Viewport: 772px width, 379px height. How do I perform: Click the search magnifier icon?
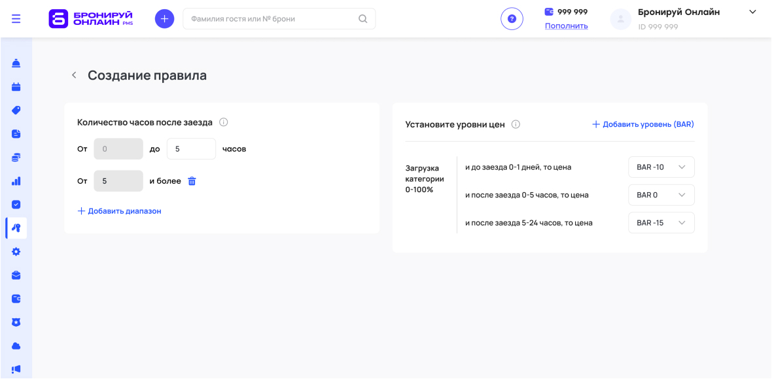click(x=363, y=19)
